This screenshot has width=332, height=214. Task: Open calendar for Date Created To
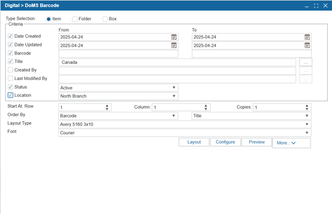coord(307,37)
